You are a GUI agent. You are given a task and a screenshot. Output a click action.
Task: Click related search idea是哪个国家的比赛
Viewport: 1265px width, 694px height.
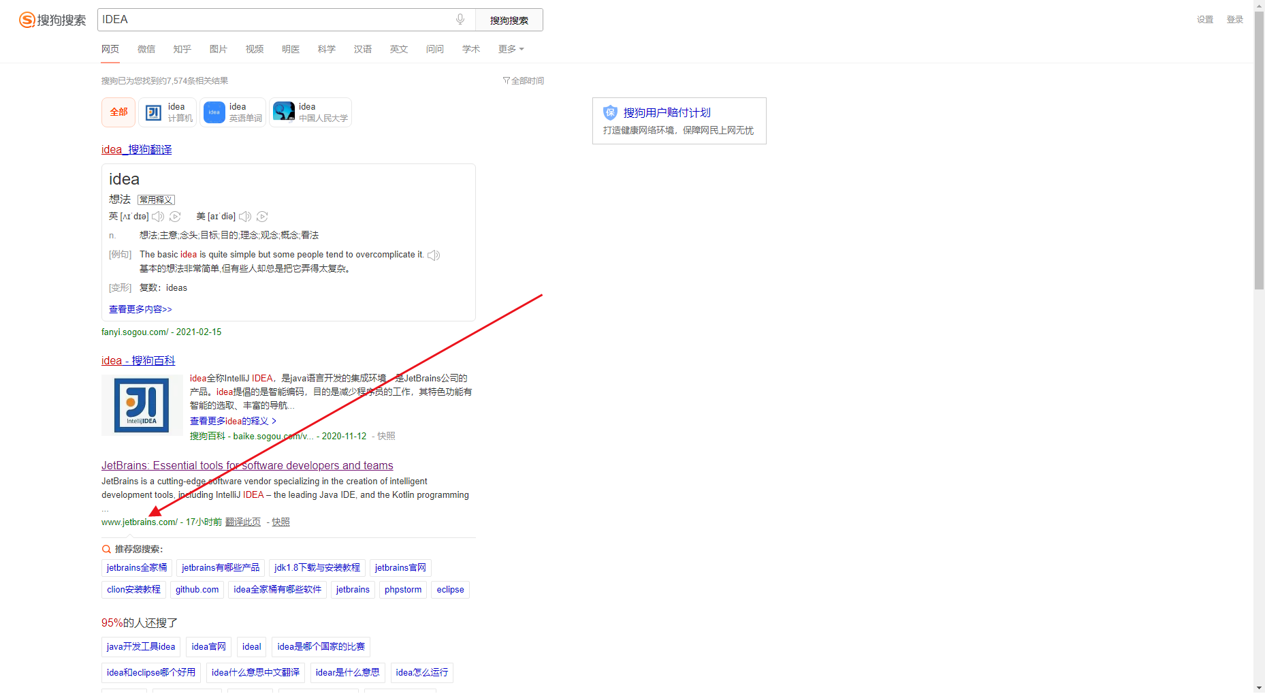321,647
